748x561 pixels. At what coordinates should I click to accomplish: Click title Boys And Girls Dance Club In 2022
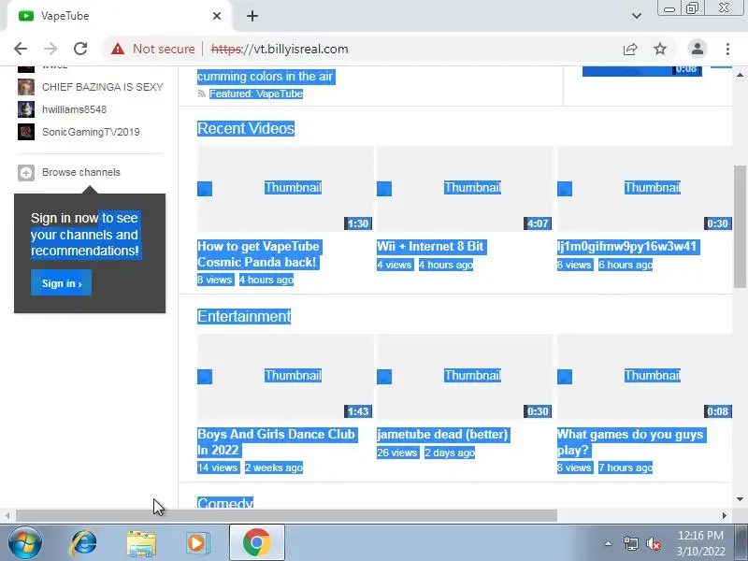tap(277, 442)
